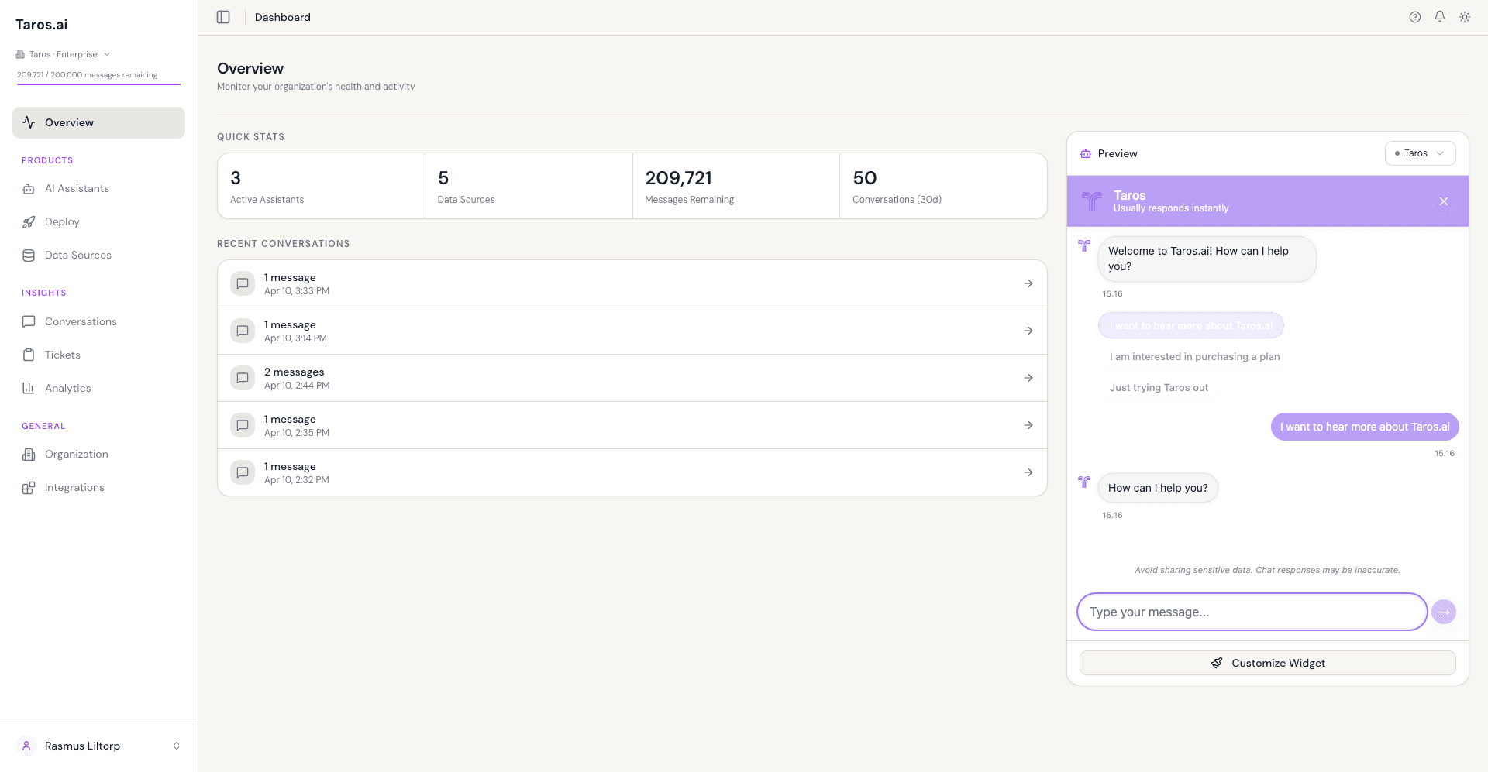Toggle light theme sun icon
The width and height of the screenshot is (1488, 772).
(x=1465, y=17)
